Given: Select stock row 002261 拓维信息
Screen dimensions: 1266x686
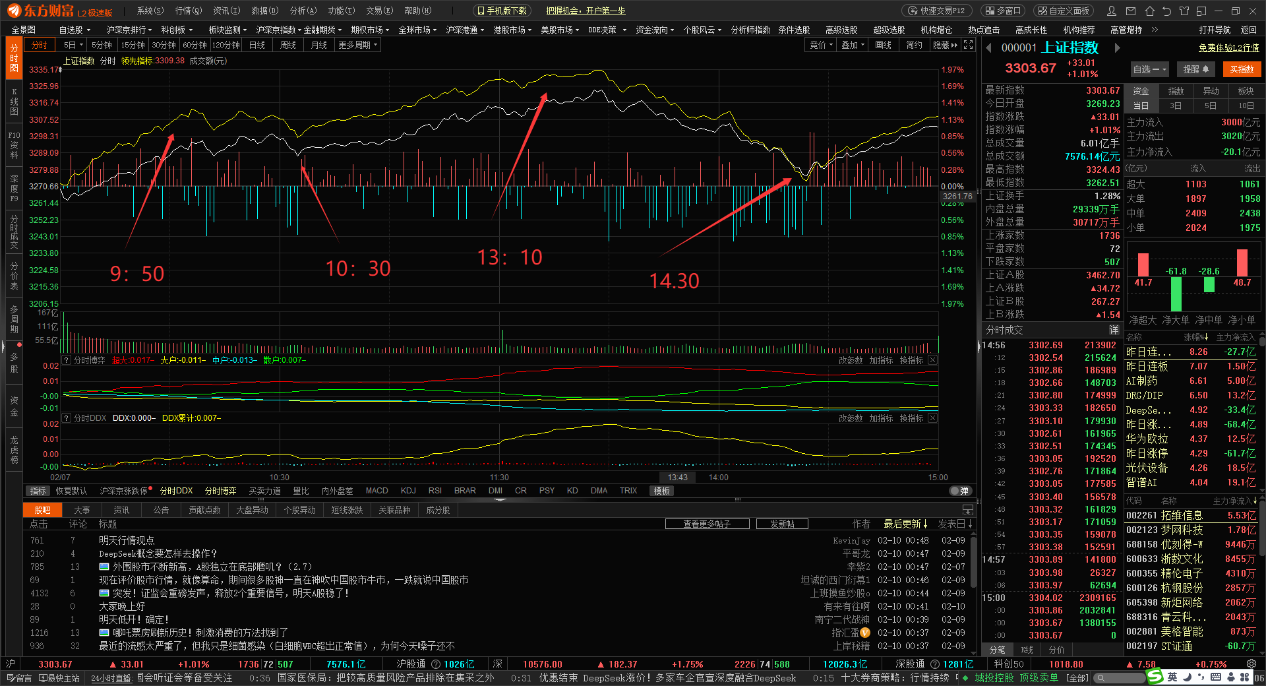Looking at the screenshot, I should 1191,515.
